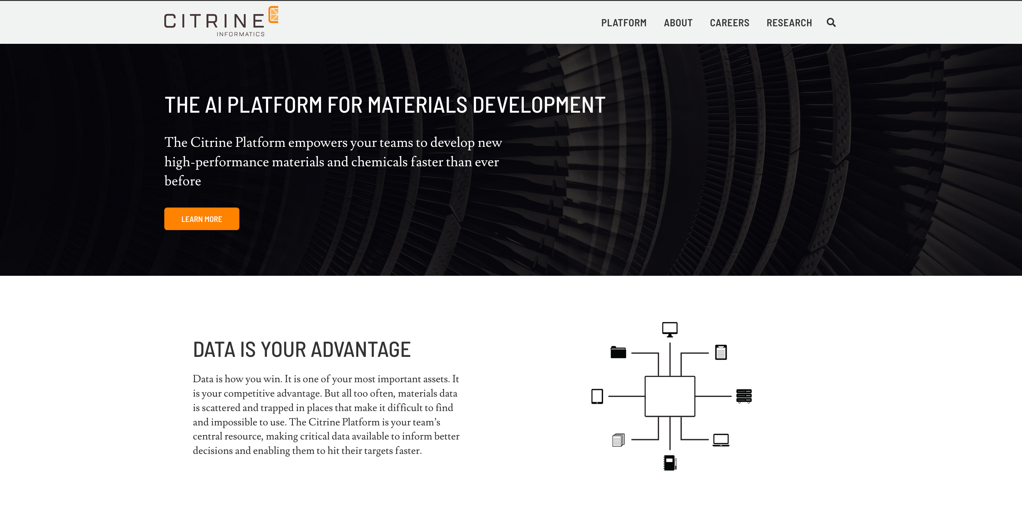Open the About menu item
This screenshot has height=514, width=1022.
[x=678, y=23]
